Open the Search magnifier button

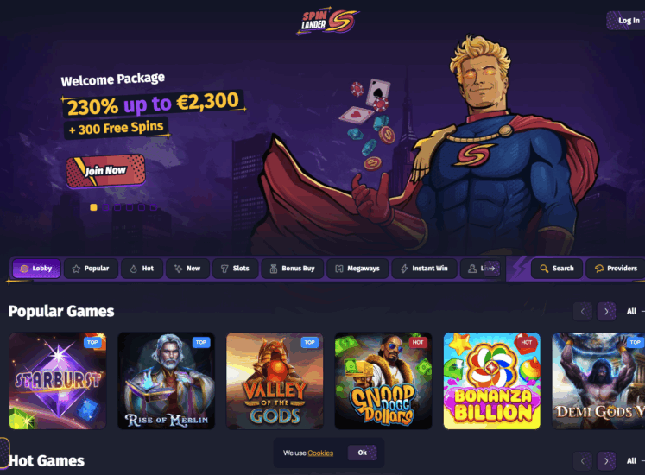[x=557, y=269]
